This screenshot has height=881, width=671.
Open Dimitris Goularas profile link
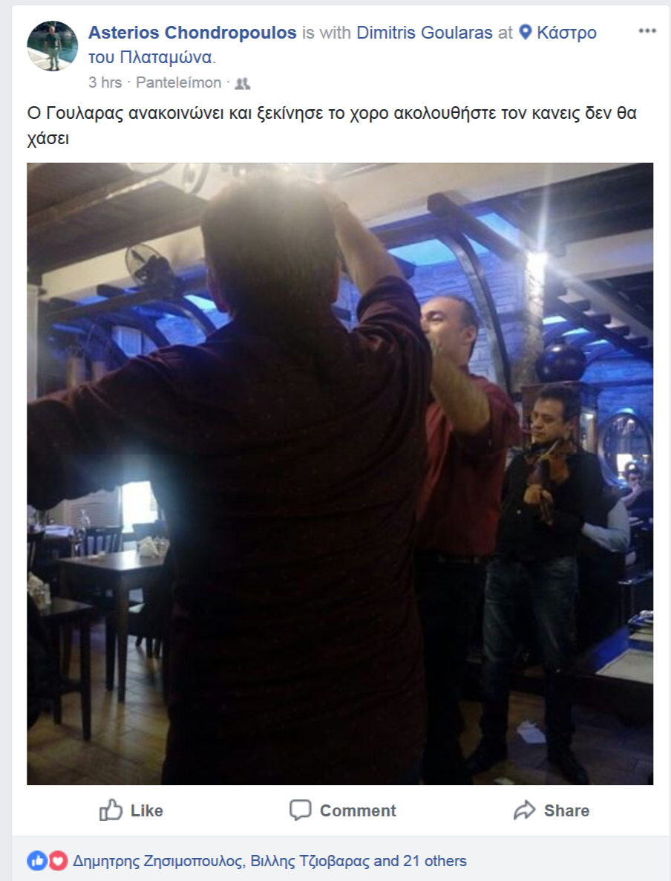425,33
